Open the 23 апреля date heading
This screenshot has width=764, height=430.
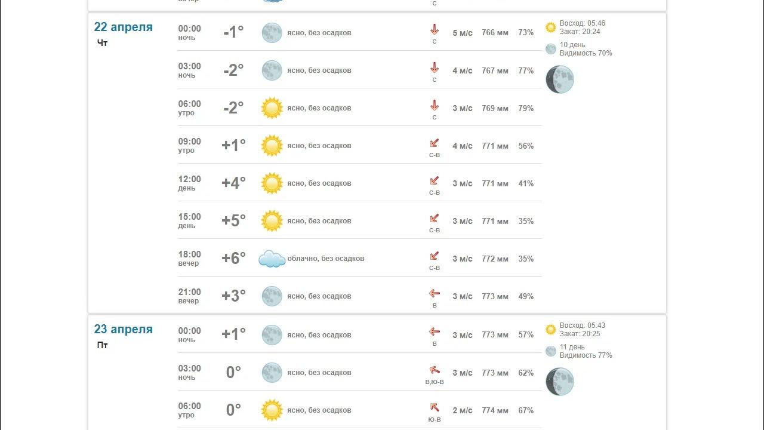(x=124, y=329)
